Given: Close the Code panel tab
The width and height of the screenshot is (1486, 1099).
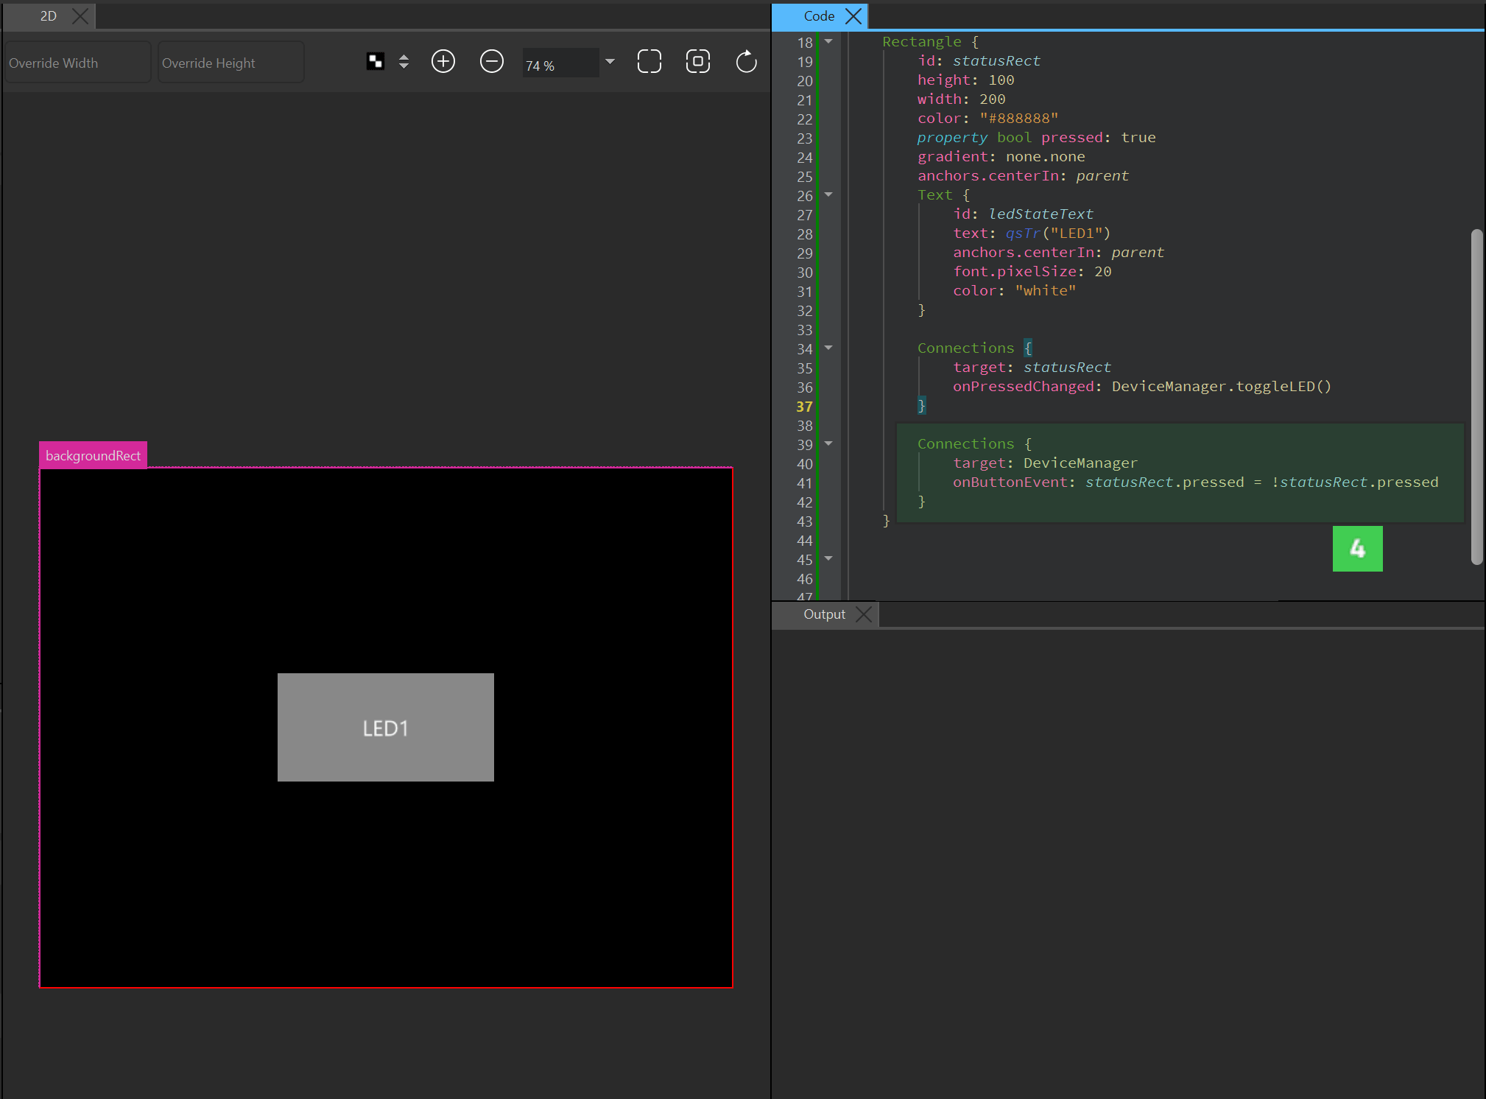Looking at the screenshot, I should (853, 16).
